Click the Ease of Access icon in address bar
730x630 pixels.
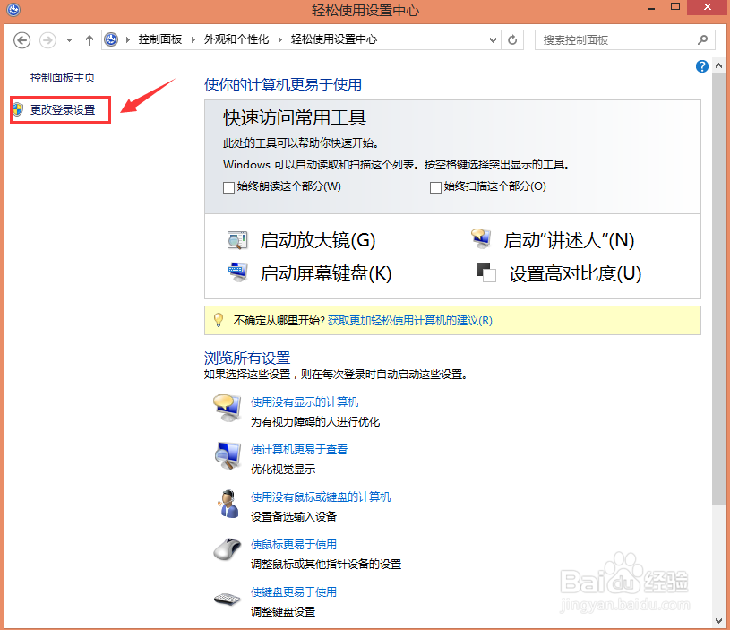(x=110, y=39)
